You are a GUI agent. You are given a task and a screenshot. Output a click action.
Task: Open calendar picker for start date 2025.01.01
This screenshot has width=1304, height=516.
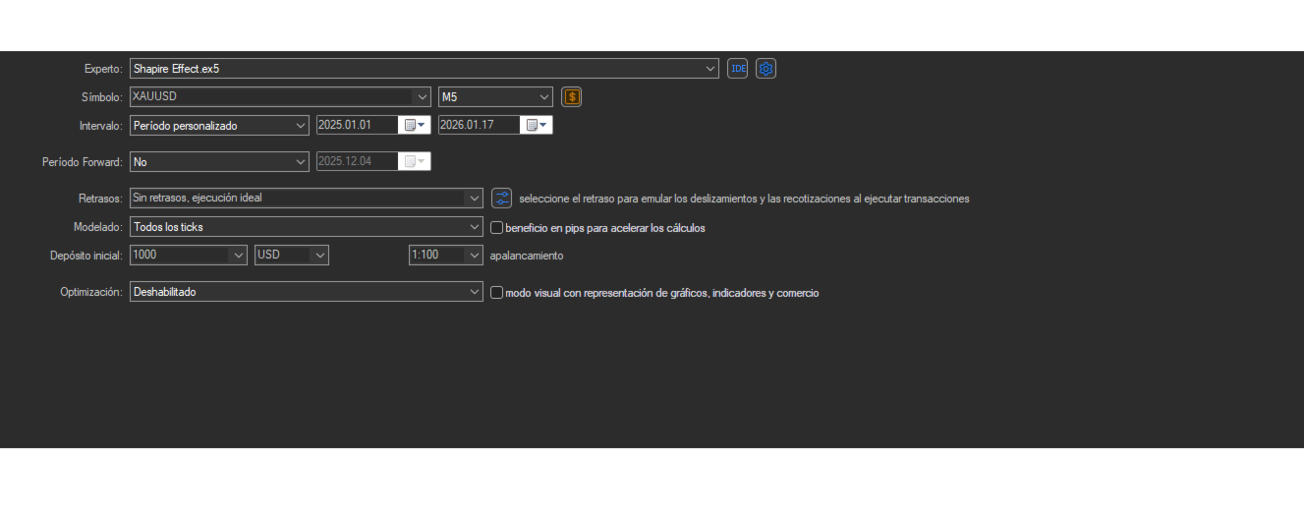pyautogui.click(x=415, y=126)
